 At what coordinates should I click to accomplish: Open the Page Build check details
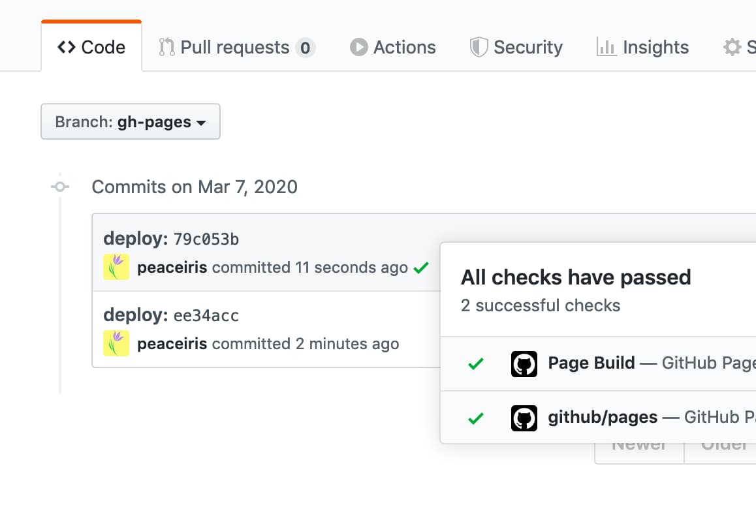(x=591, y=363)
